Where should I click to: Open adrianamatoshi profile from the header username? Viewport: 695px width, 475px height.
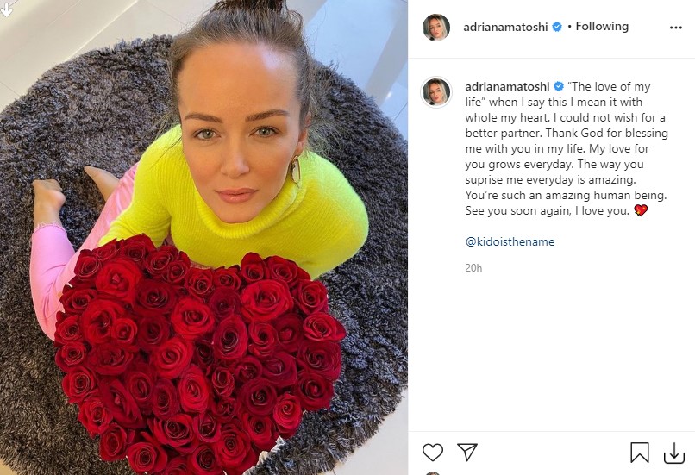click(x=505, y=27)
